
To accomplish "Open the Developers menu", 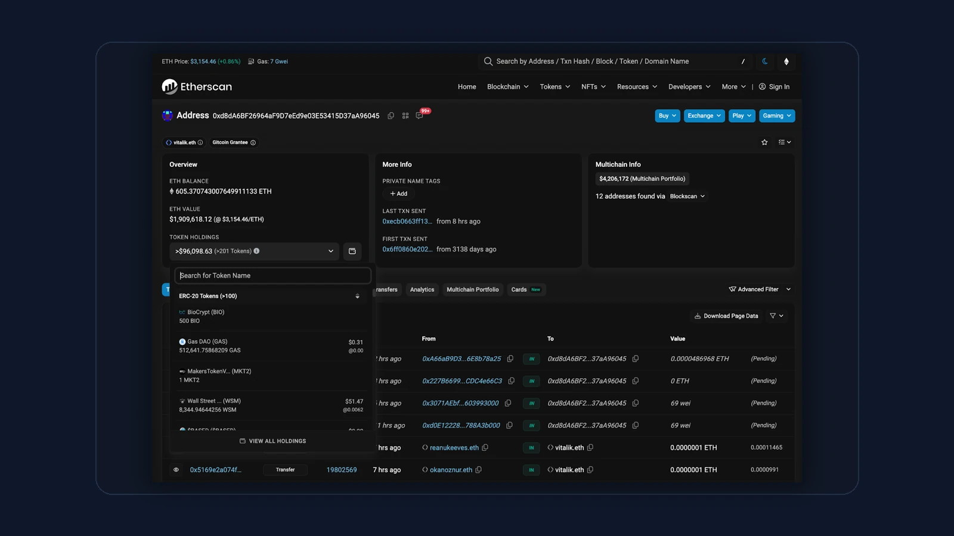I will 689,86.
